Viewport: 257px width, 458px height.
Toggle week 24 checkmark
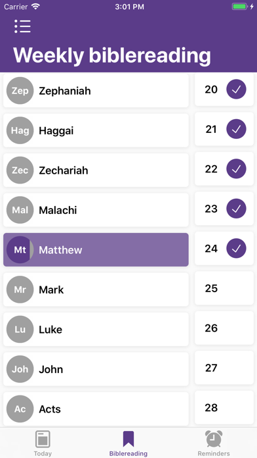(236, 248)
